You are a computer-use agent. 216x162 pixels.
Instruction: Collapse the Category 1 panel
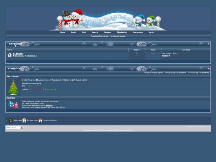[208, 44]
